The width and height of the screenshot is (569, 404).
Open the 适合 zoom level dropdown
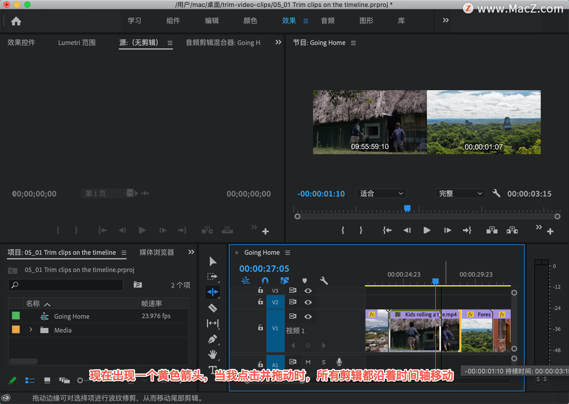pyautogui.click(x=381, y=193)
